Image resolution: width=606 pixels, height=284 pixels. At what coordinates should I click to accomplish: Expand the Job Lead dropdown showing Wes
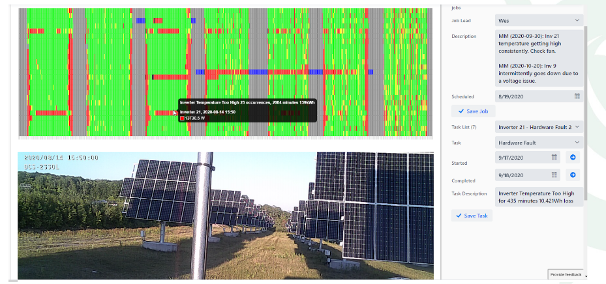pyautogui.click(x=538, y=21)
